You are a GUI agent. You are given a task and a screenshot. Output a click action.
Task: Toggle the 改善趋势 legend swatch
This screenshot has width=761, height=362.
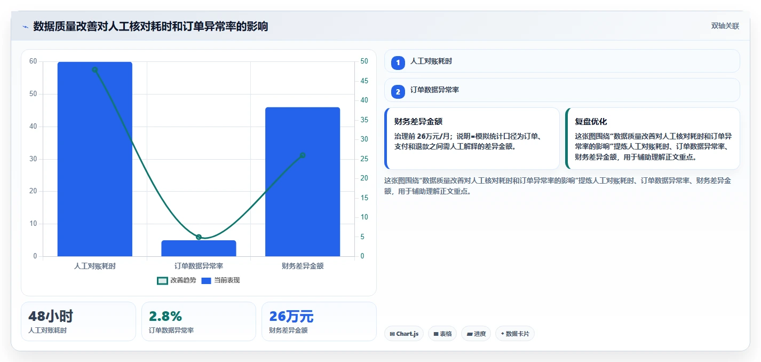point(162,280)
